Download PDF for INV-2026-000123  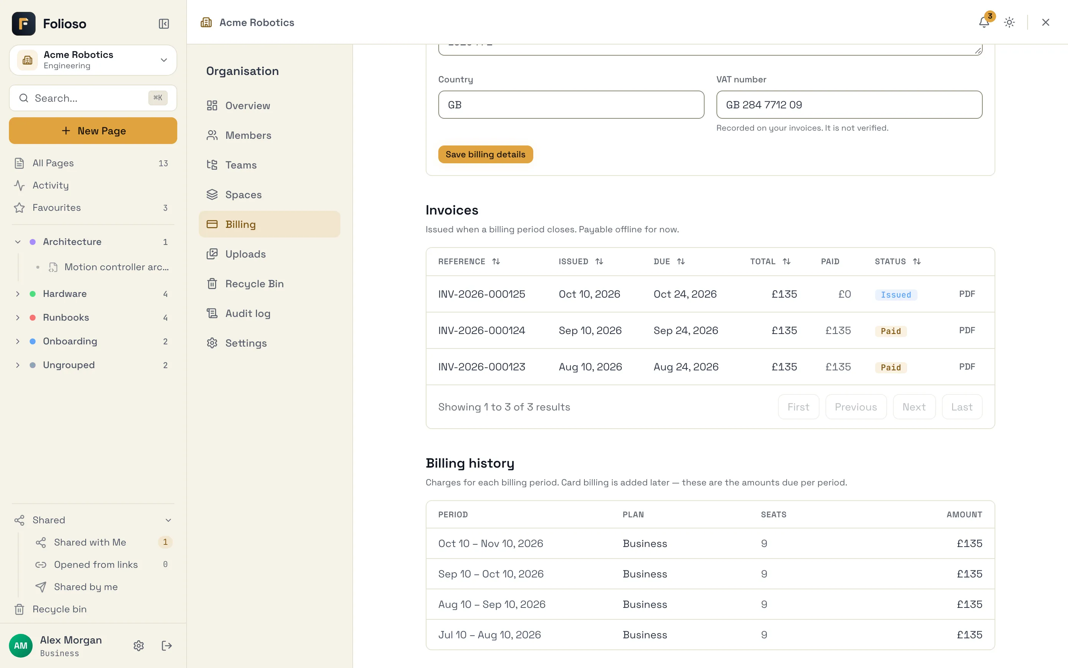(967, 367)
